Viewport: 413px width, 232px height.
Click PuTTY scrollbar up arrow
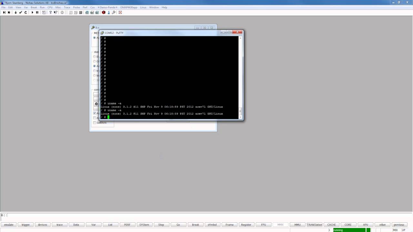pyautogui.click(x=240, y=38)
